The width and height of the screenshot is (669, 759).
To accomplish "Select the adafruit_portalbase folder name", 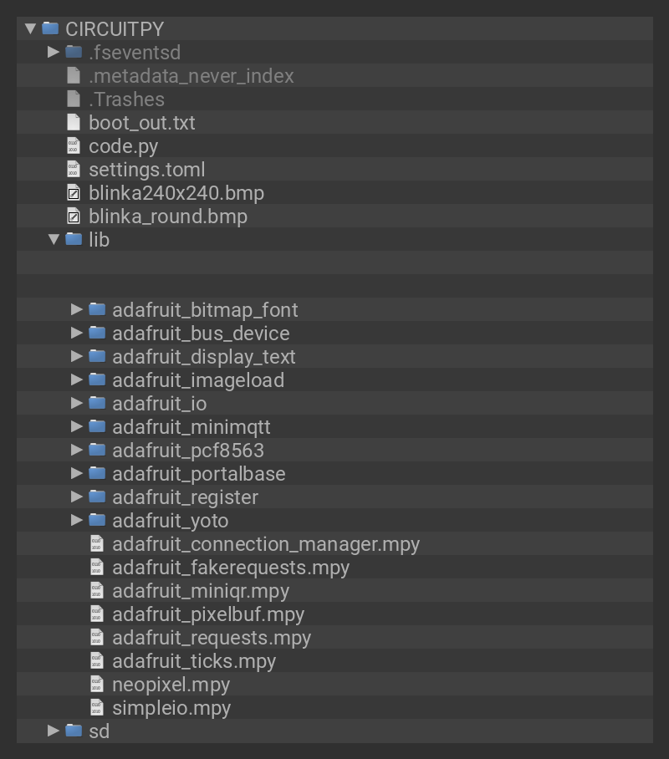I will [x=198, y=474].
